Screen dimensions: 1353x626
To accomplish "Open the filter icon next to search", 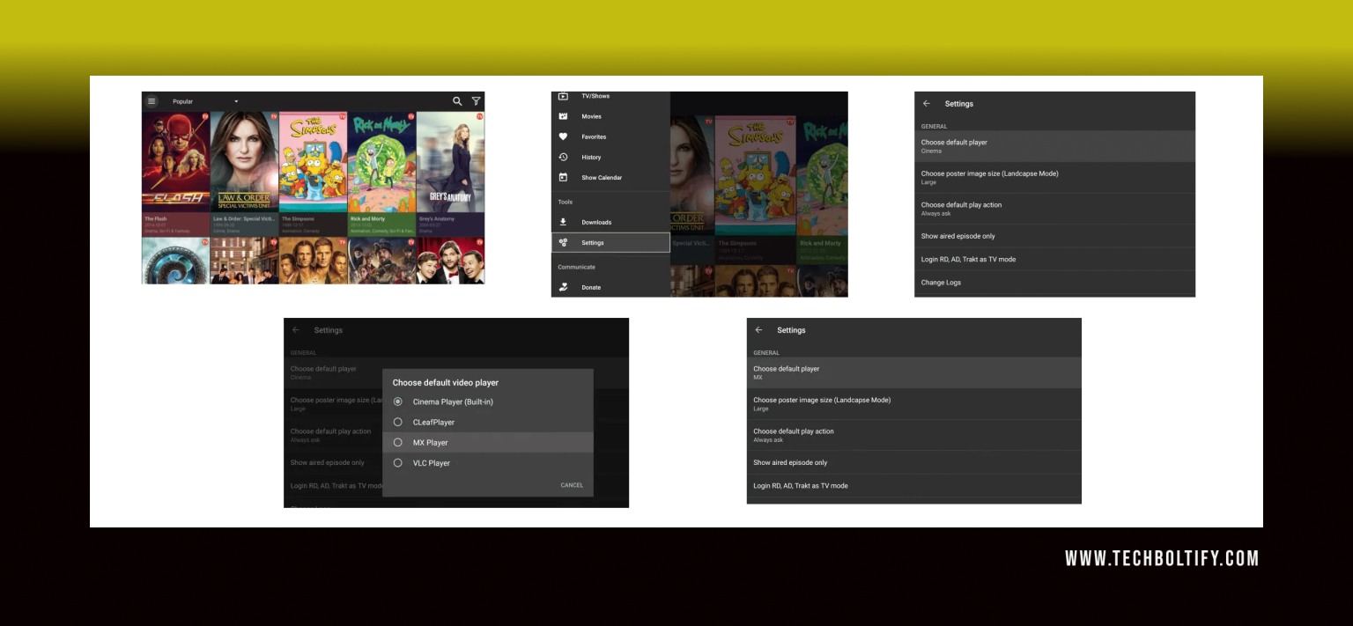I will 476,101.
